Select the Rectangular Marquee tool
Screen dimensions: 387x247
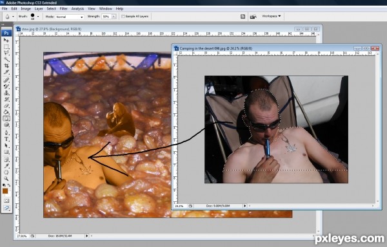[x=6, y=47]
